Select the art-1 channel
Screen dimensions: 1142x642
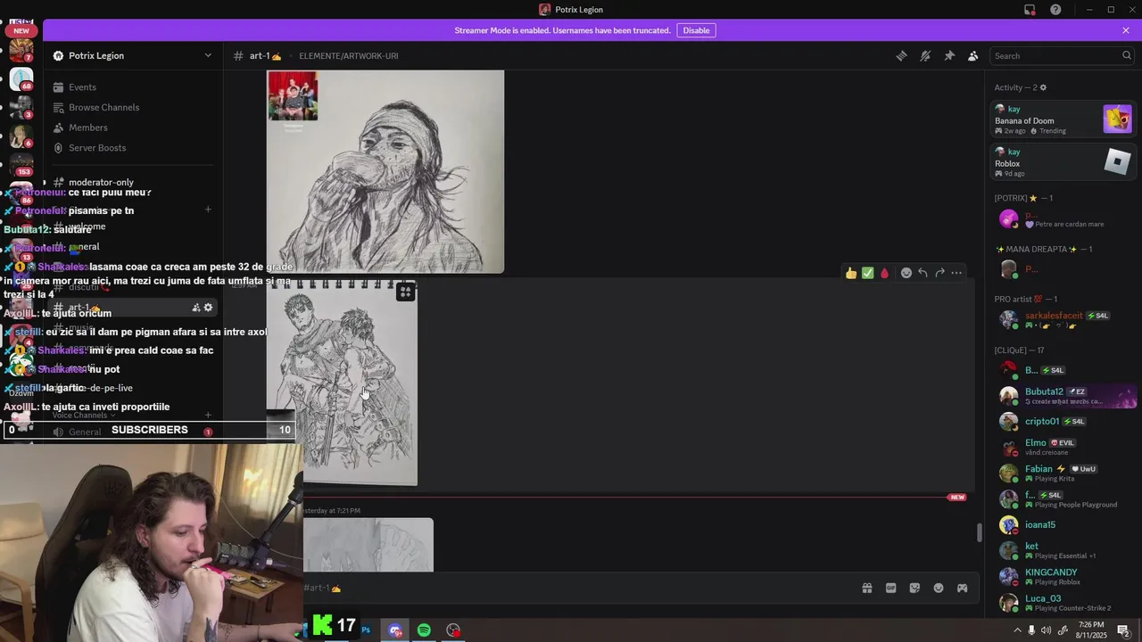[134, 308]
